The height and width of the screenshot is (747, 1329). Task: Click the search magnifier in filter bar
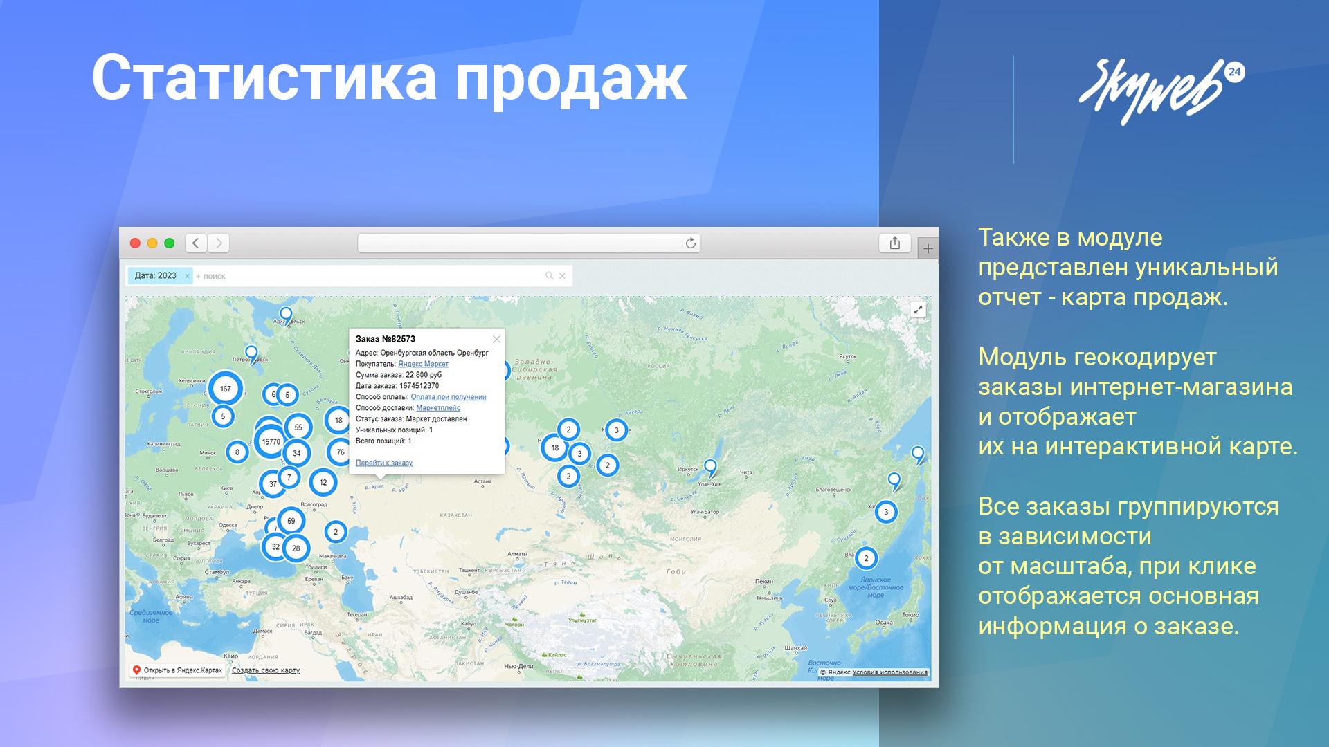point(550,276)
